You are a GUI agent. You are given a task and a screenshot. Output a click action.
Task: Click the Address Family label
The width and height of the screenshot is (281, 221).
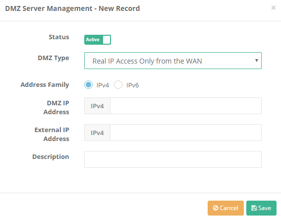(45, 85)
